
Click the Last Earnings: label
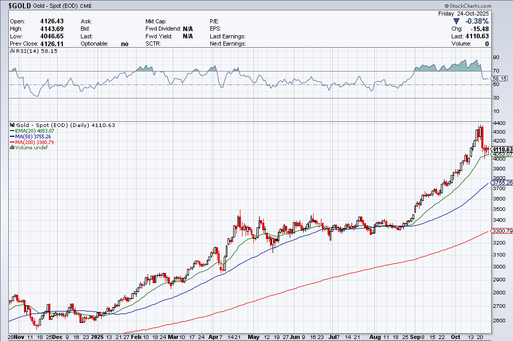pyautogui.click(x=227, y=36)
